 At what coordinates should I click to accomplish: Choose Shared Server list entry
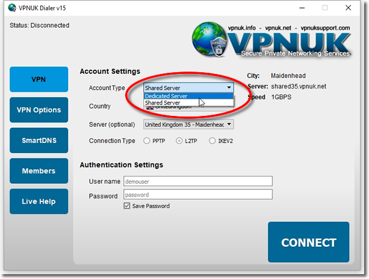[x=188, y=103]
